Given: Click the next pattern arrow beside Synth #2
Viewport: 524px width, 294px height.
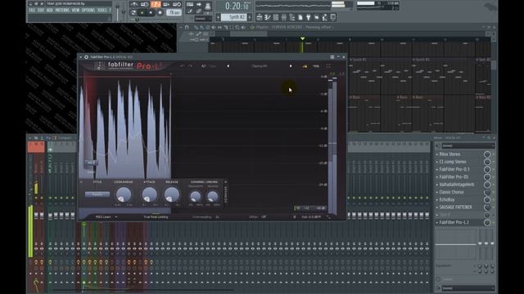Looking at the screenshot, I should tap(250, 17).
